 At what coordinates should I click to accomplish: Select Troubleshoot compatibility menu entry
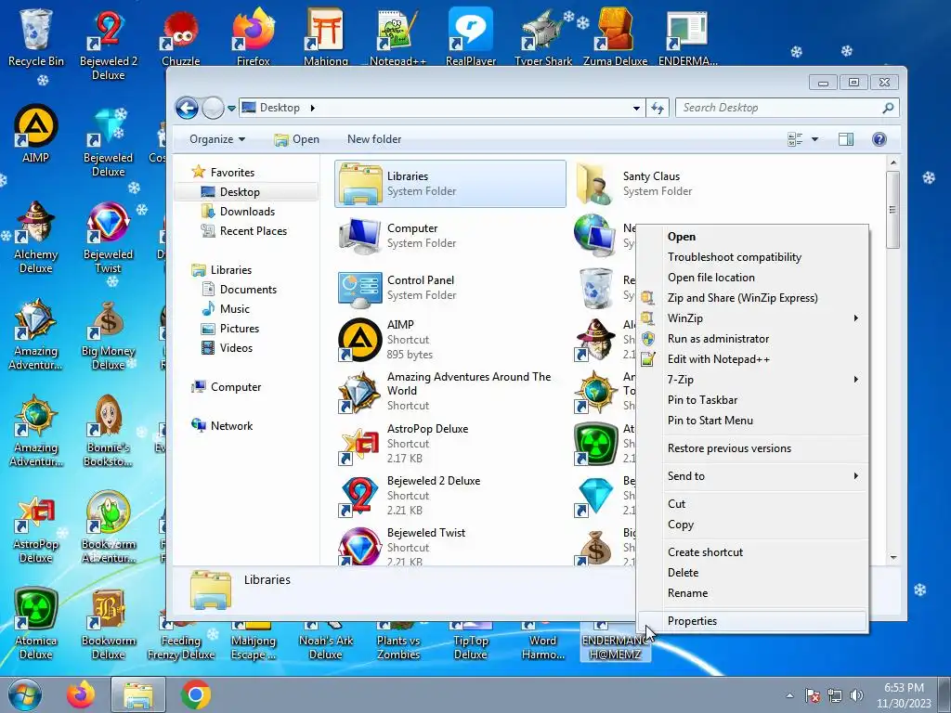(752, 257)
